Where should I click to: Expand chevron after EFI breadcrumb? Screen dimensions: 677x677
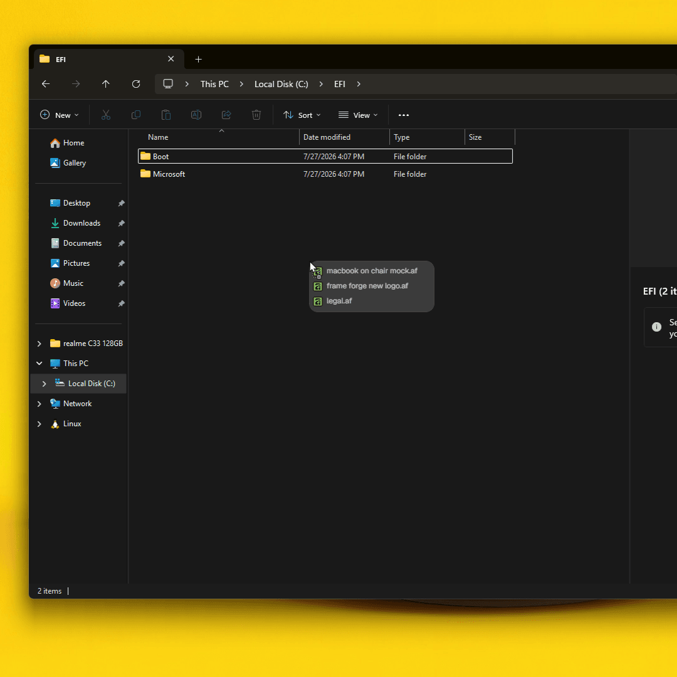coord(359,84)
